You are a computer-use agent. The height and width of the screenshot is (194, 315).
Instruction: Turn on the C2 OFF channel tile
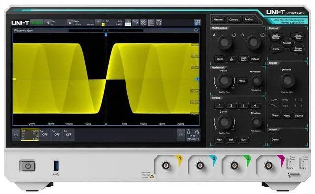pos(45,135)
